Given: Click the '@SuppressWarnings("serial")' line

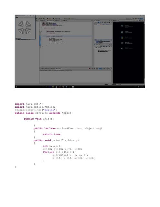Looking at the screenshot, I should (x=36, y=110).
